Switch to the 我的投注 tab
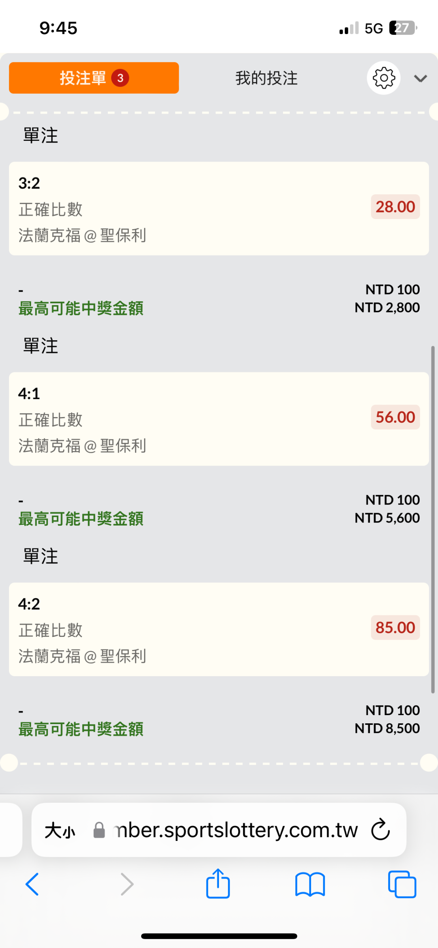 [x=266, y=78]
